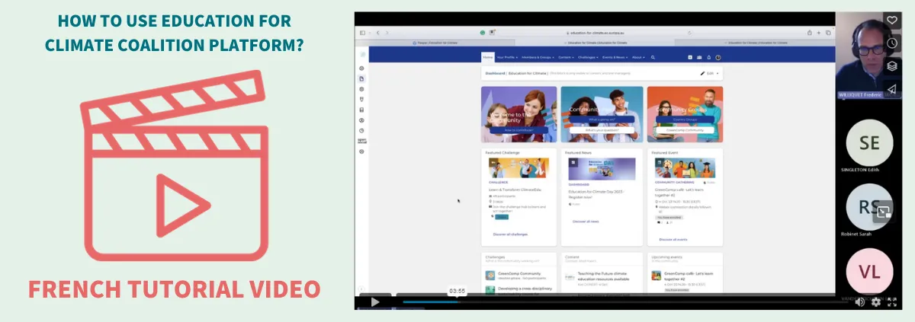The image size is (915, 322).
Task: Open the round profile icon in navbar
Action: [718, 57]
